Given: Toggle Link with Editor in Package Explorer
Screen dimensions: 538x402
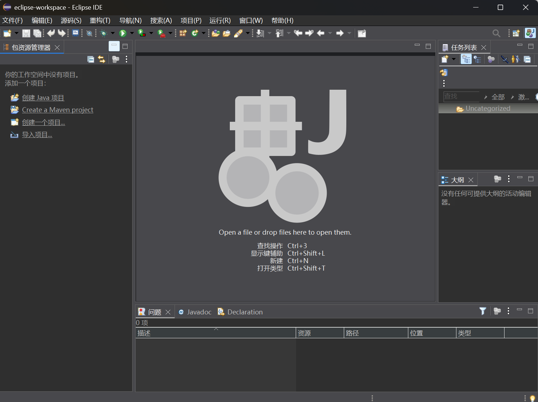Looking at the screenshot, I should click(x=102, y=59).
